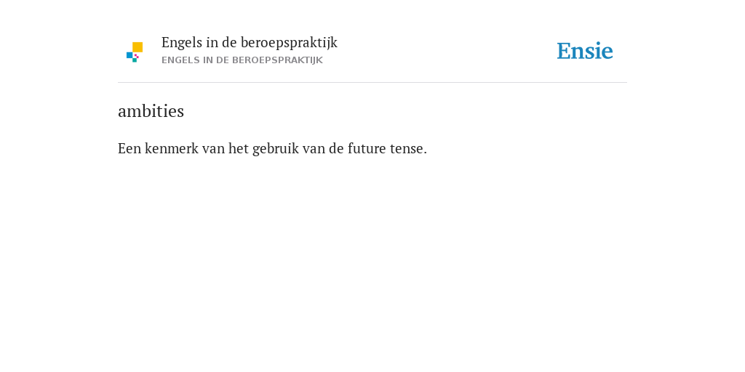Click the blue square in the logo

coord(130,55)
